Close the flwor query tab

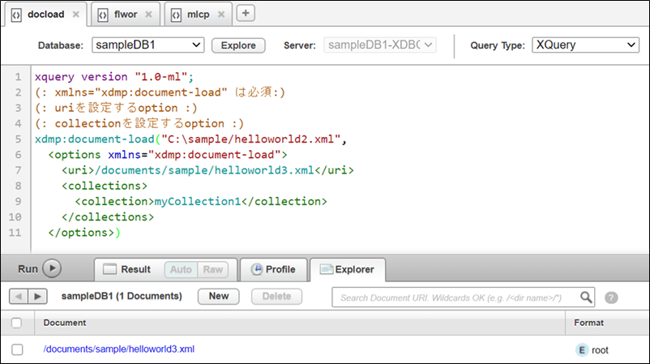tap(148, 15)
